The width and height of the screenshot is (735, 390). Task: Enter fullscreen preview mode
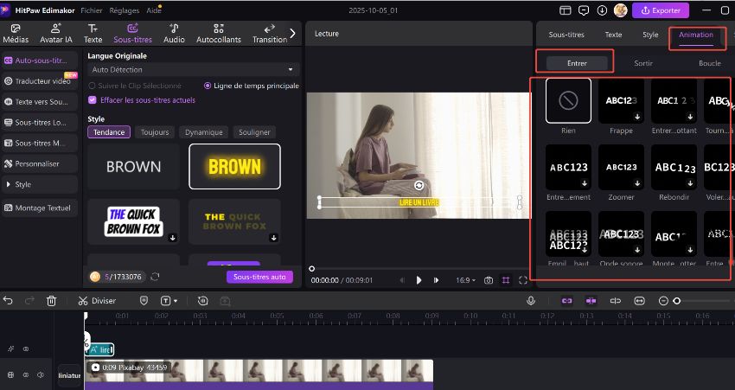[523, 280]
